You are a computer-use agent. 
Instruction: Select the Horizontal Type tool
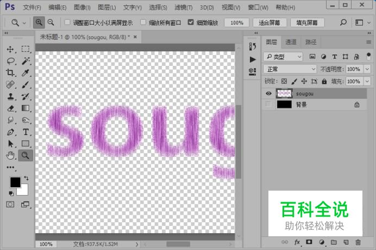coord(26,132)
